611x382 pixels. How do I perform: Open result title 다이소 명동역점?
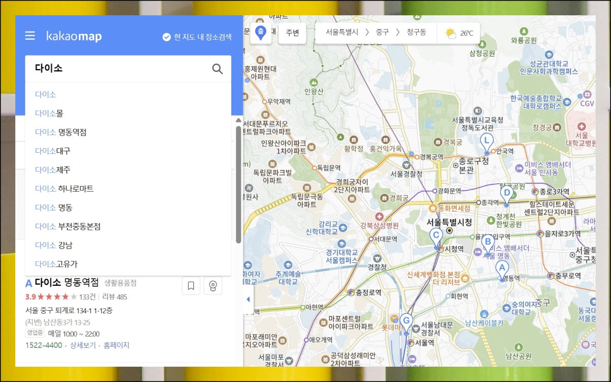(67, 283)
